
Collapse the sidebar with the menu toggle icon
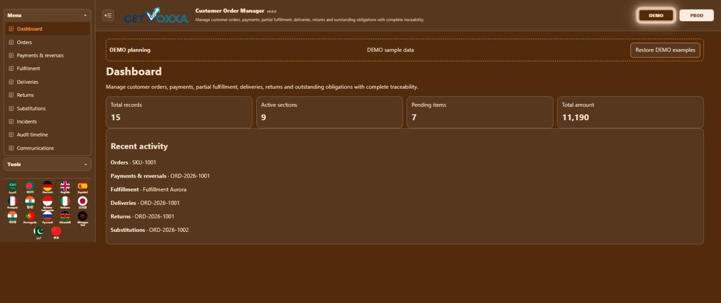coord(108,15)
